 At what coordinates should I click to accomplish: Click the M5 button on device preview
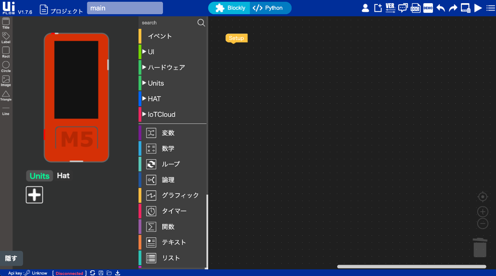pos(77,138)
